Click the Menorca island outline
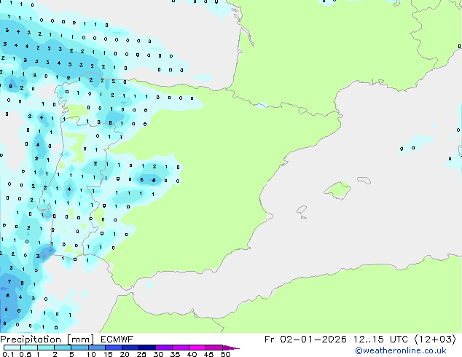This screenshot has width=462, height=357. [x=364, y=180]
